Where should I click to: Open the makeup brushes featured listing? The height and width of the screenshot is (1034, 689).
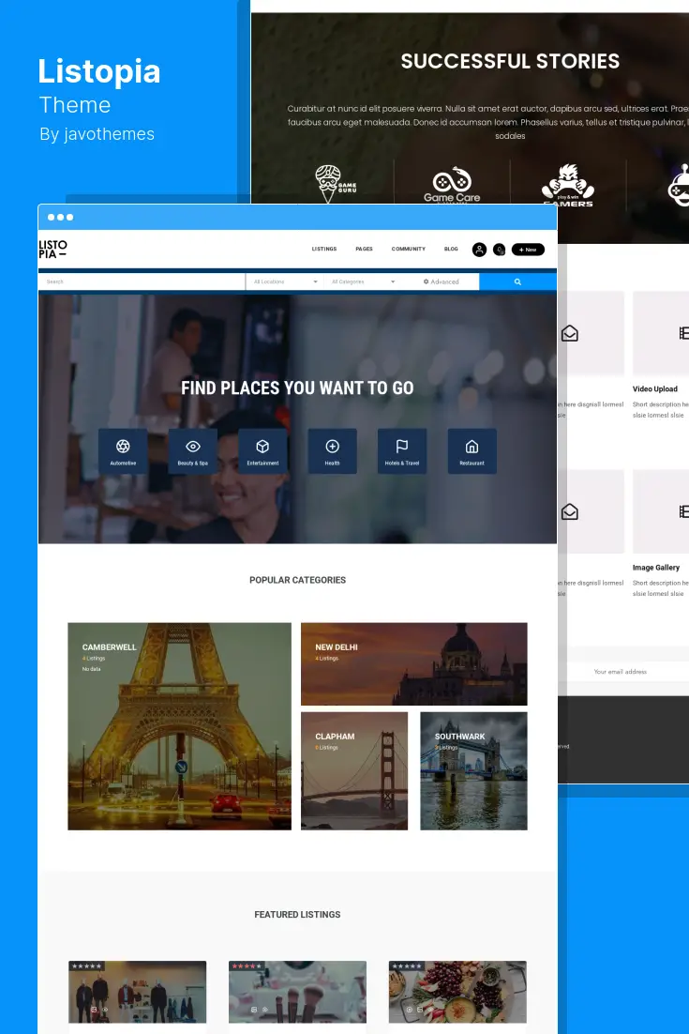coord(297,992)
